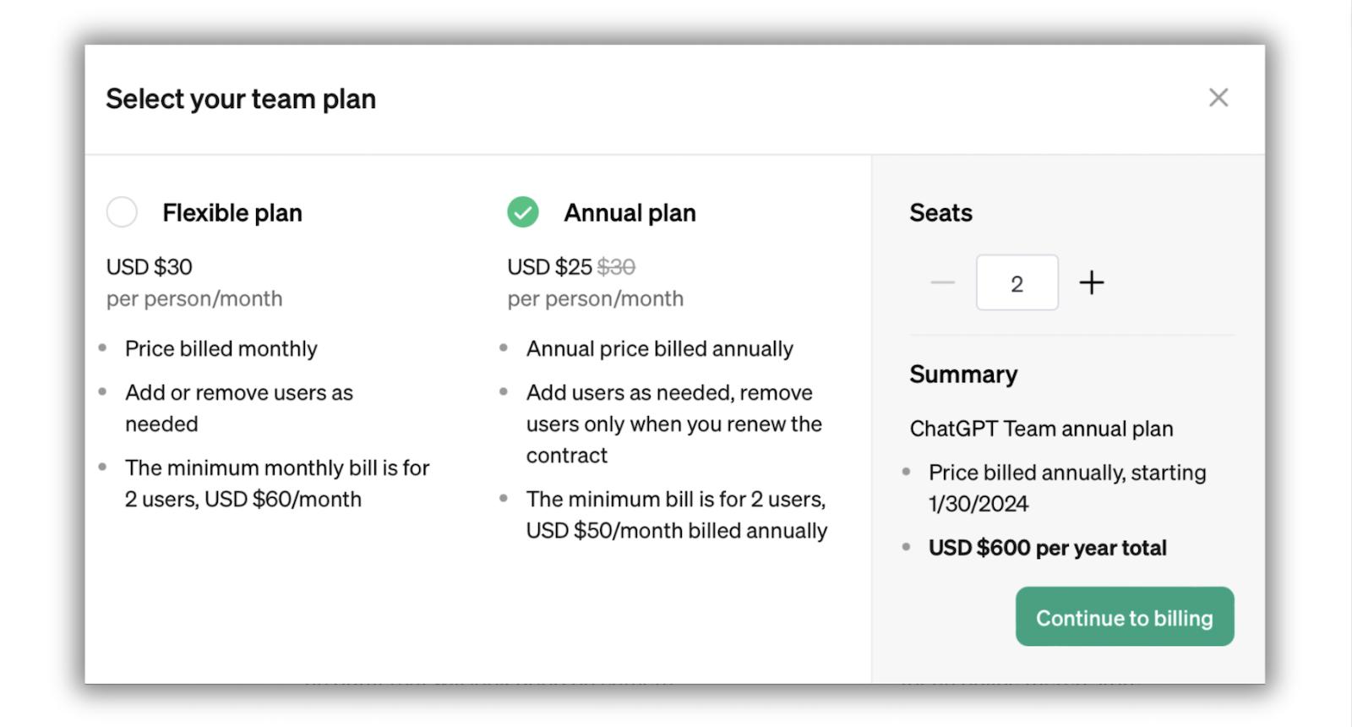Click the "Annual plan" label text
The height and width of the screenshot is (727, 1352).
(630, 213)
